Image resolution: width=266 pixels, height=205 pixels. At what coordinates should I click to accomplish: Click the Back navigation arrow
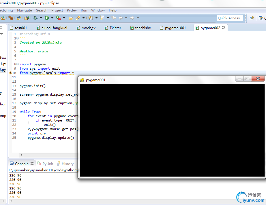click(121, 18)
